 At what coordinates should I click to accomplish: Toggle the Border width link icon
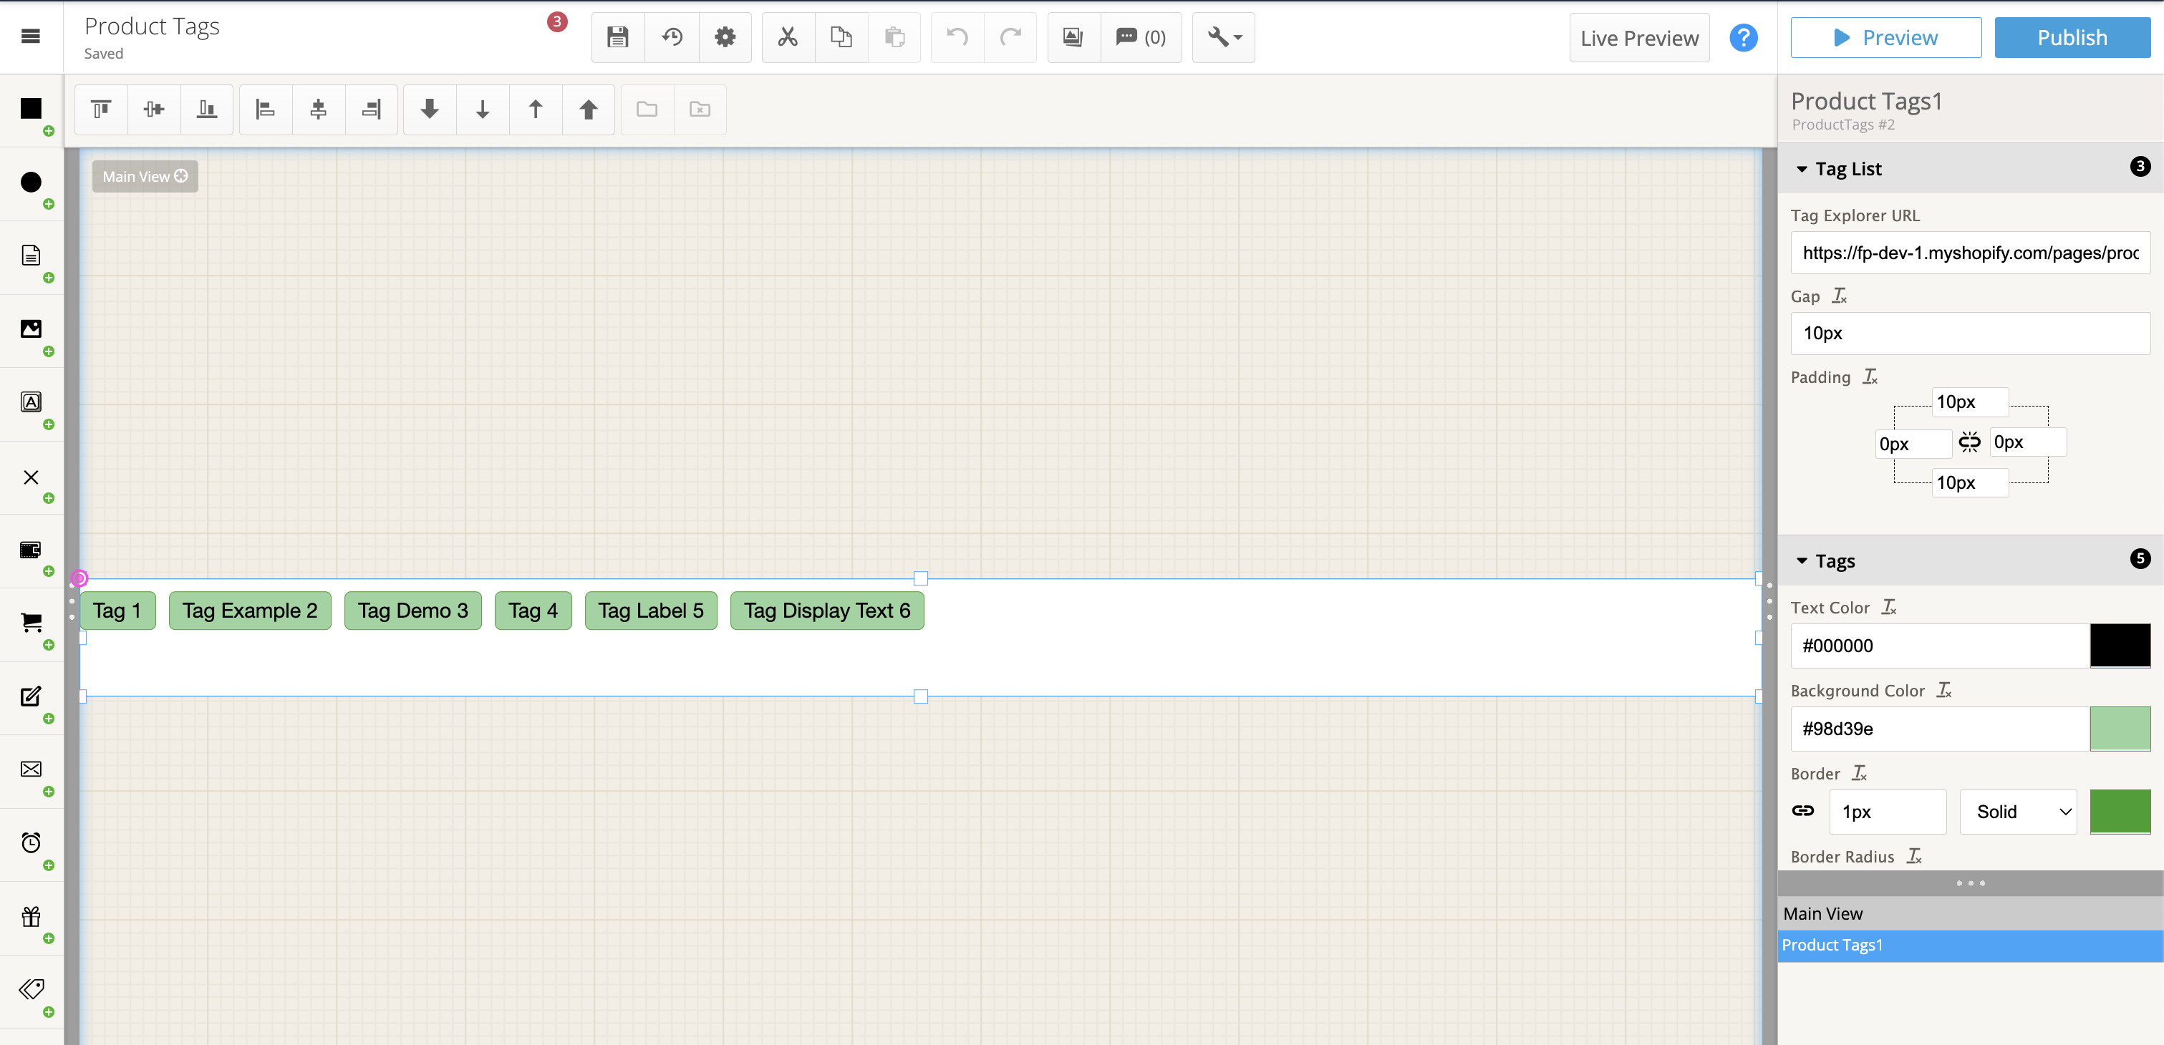[x=1805, y=811]
